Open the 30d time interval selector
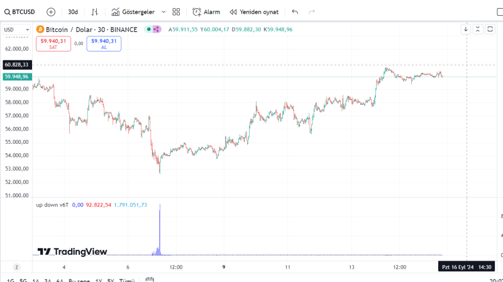 pos(73,11)
